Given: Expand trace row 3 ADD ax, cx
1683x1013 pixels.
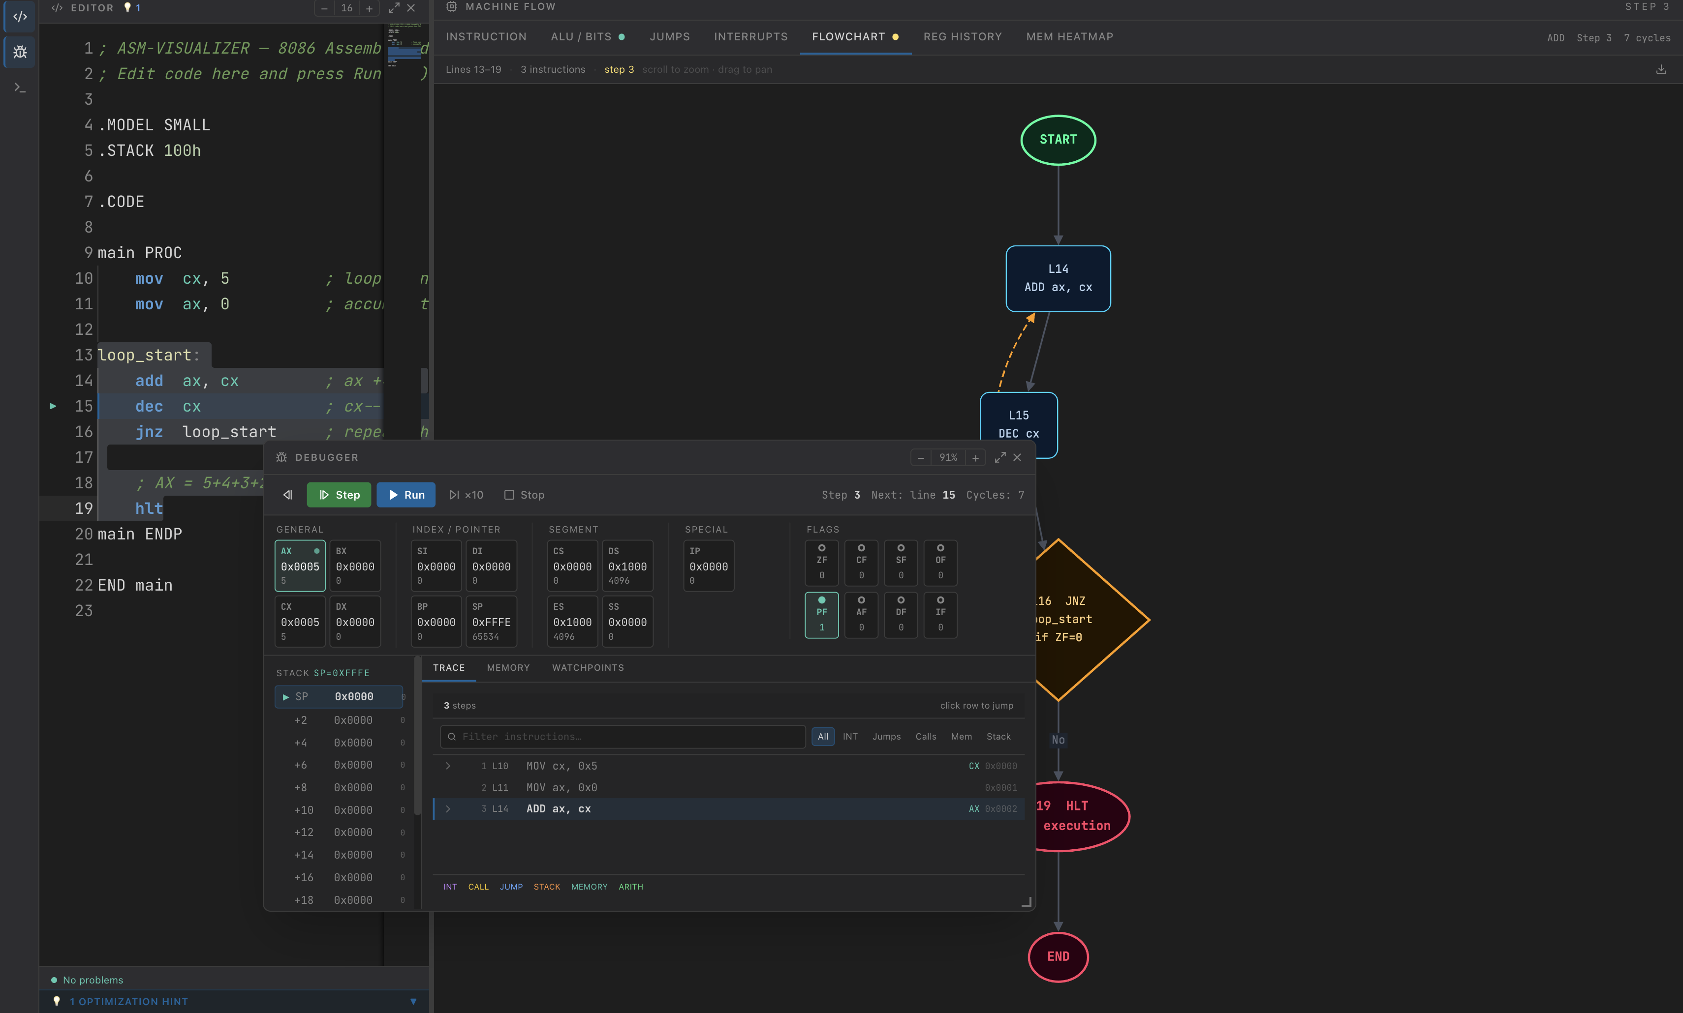Looking at the screenshot, I should coord(448,809).
